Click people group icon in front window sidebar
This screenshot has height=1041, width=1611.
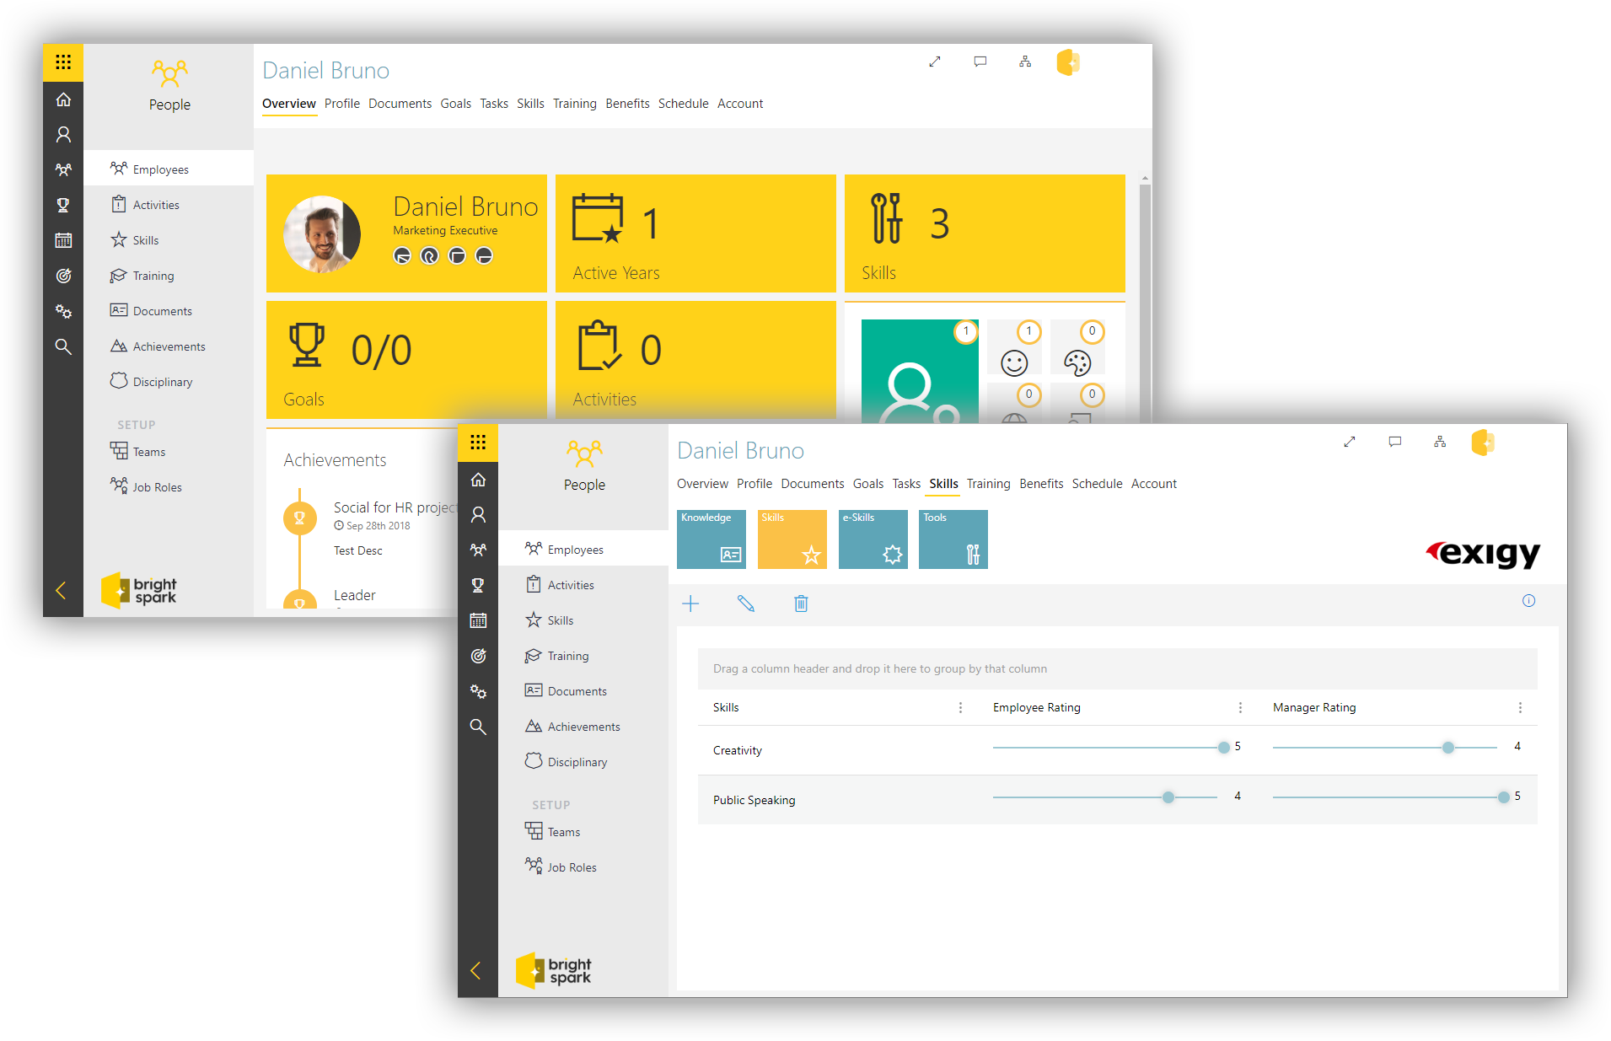pyautogui.click(x=478, y=550)
